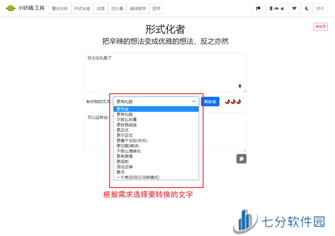
Task: Click the microphone voice input icon
Action: tap(240, 86)
